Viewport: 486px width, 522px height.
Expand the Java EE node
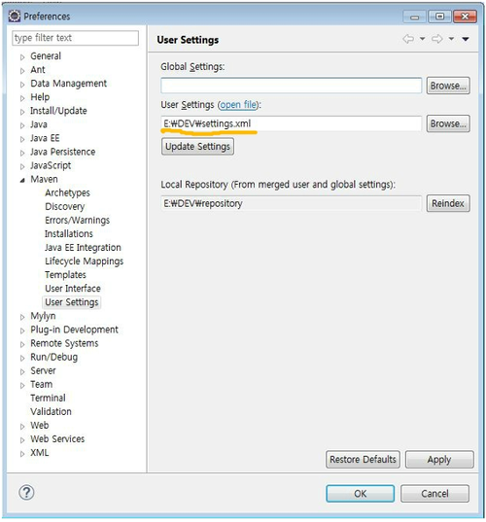[22, 139]
